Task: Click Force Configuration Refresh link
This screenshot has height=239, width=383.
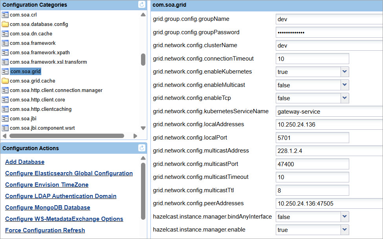Action: (45, 230)
